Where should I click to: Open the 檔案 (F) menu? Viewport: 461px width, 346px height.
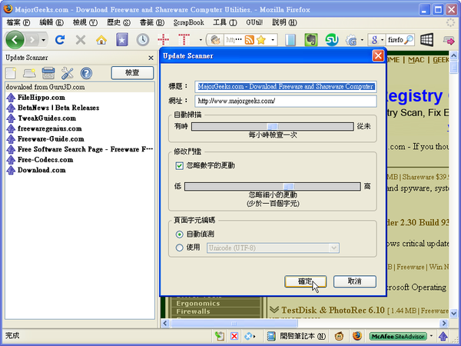point(18,22)
